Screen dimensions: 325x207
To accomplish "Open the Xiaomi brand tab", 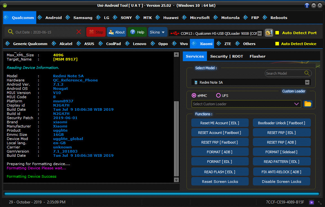I will (x=202, y=44).
